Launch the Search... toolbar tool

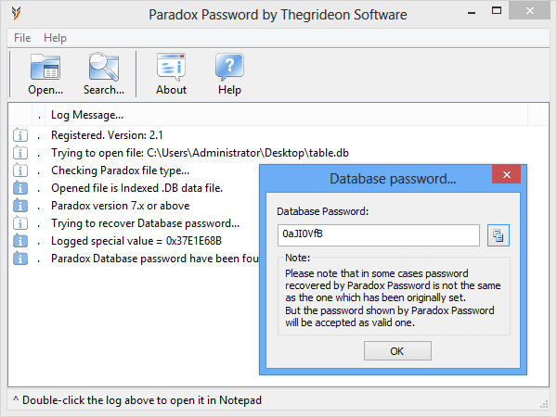pyautogui.click(x=104, y=74)
